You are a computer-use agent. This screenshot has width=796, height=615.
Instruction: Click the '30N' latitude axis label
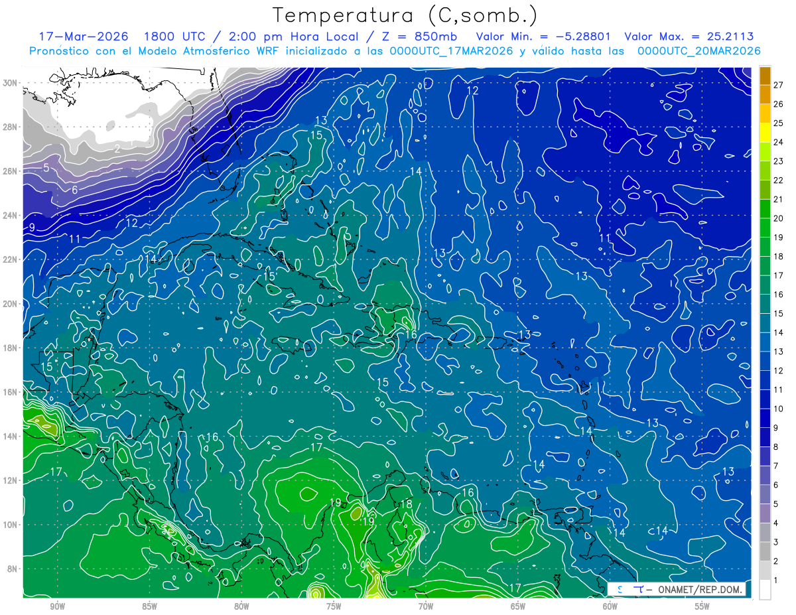[x=10, y=82]
